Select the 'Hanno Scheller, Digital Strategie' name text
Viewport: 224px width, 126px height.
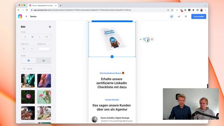tap(115, 118)
